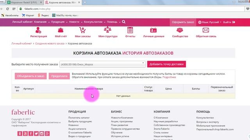Select the Корзина автозаказа browser tab
This screenshot has height=140, width=250.
pos(62,2)
